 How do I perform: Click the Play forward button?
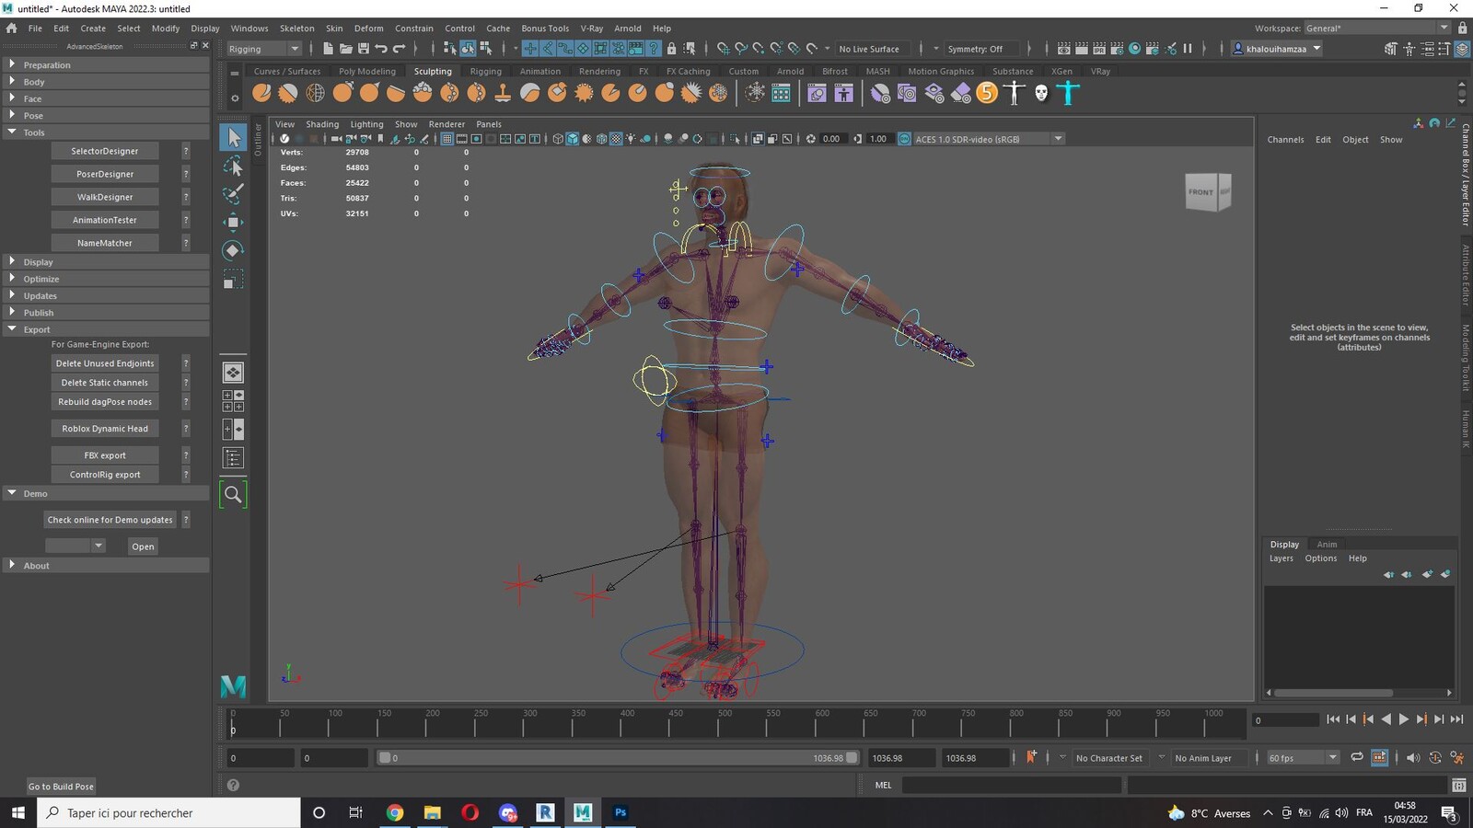click(1404, 719)
